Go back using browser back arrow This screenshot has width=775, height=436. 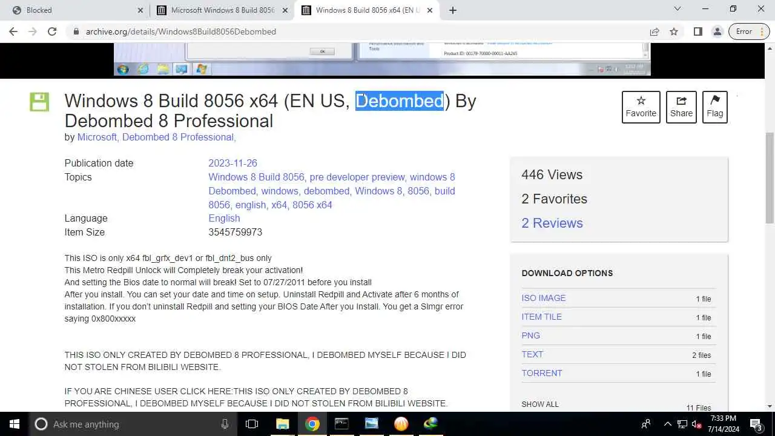click(13, 31)
